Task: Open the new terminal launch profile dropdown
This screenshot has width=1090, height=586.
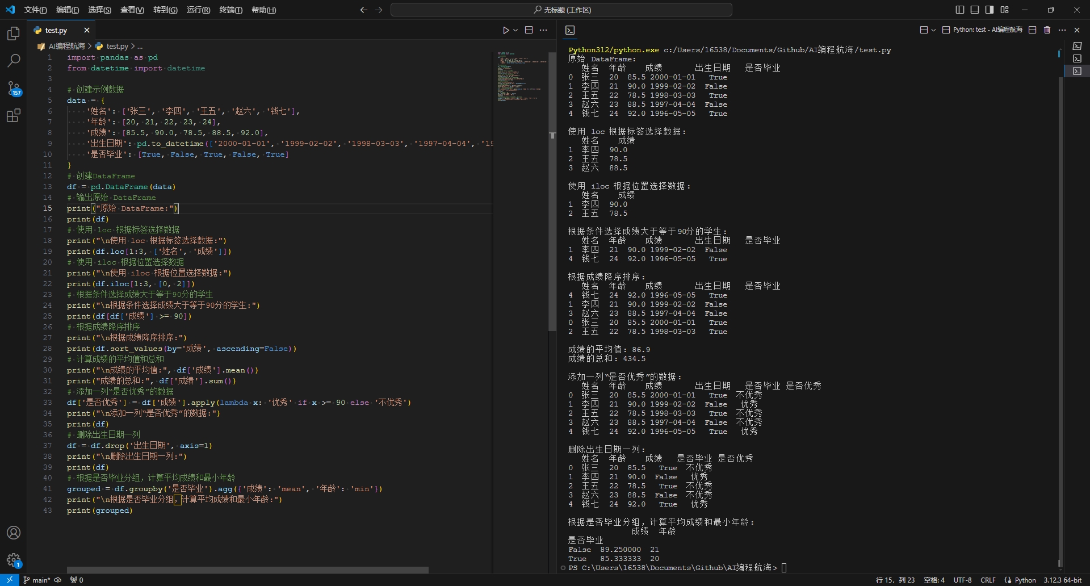Action: coord(933,30)
